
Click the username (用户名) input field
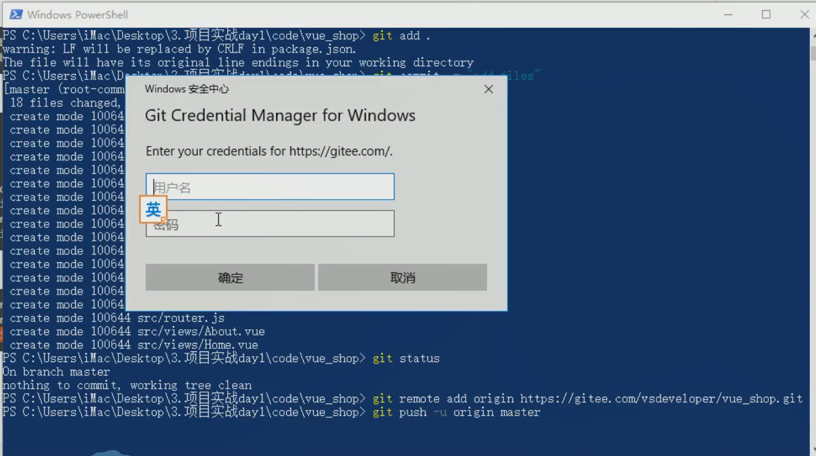click(x=270, y=186)
